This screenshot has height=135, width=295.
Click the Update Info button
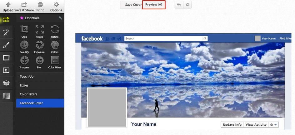[232, 125]
